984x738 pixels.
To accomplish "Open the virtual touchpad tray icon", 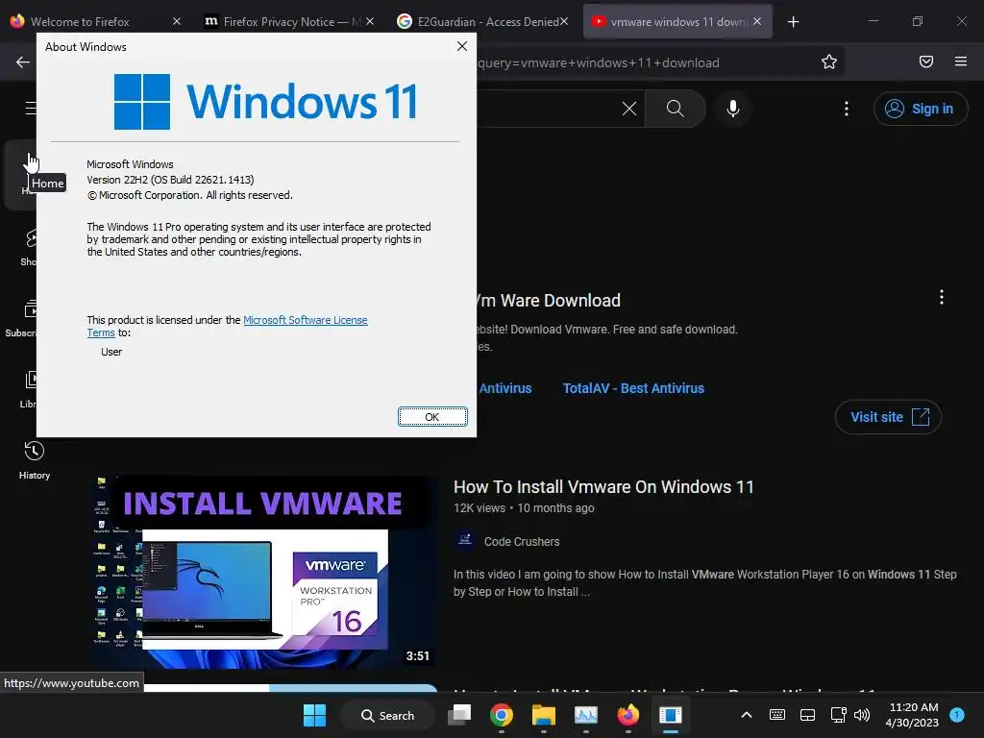I will point(807,715).
